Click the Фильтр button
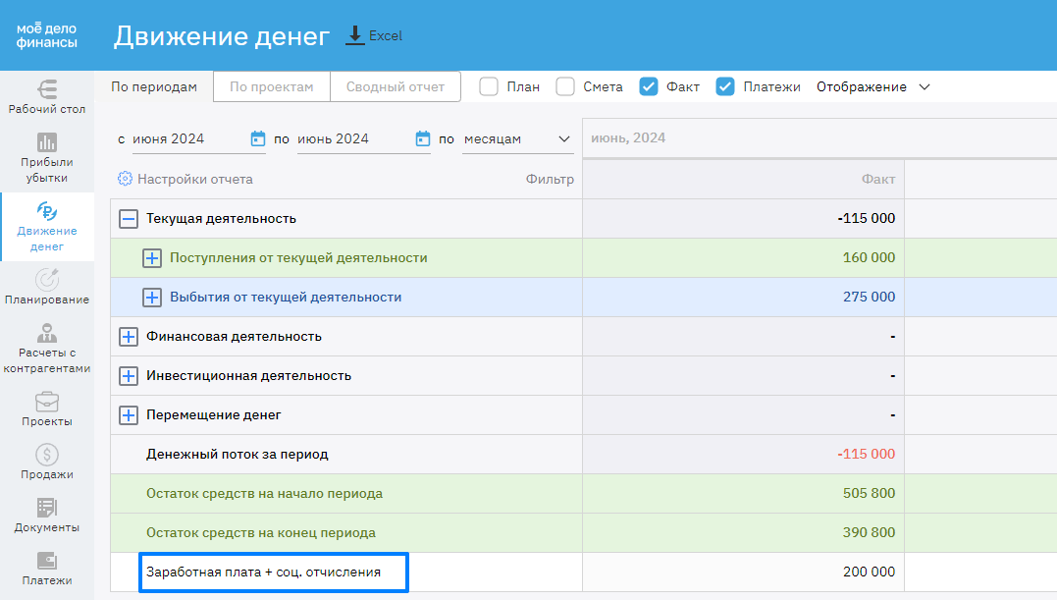 point(550,180)
